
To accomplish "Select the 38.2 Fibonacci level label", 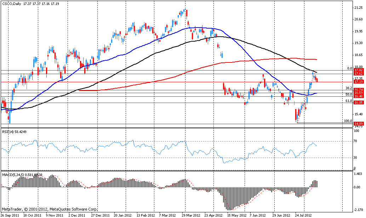I will (x=348, y=88).
